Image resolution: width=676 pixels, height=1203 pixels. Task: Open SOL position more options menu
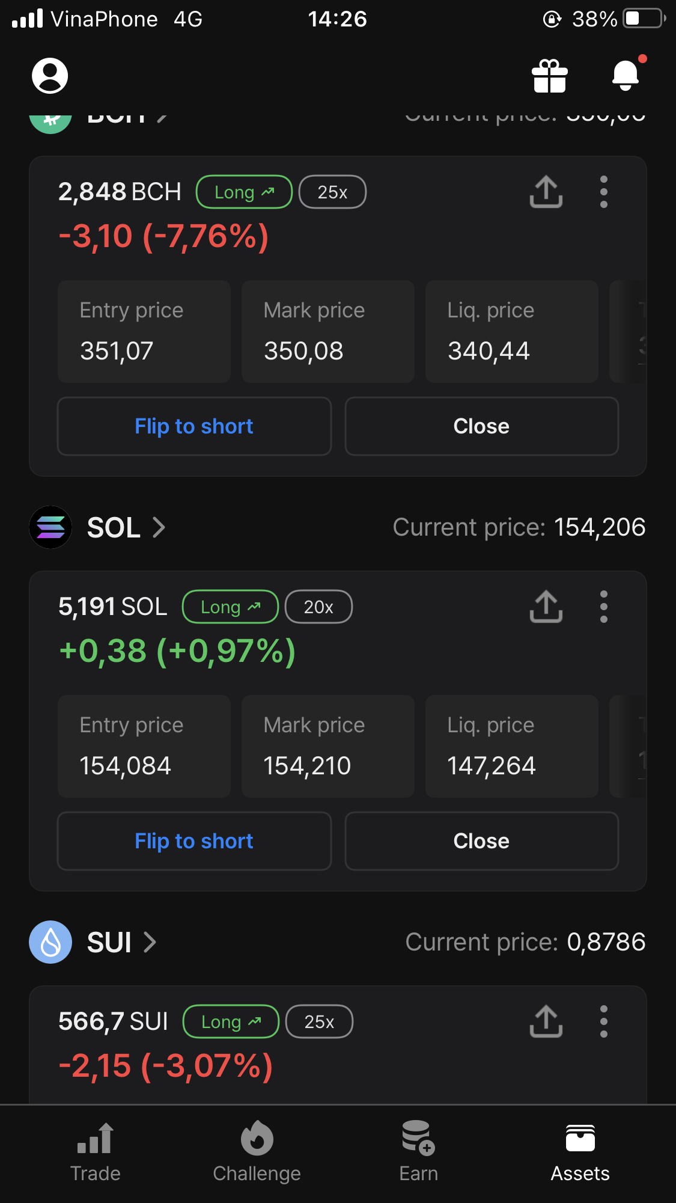604,607
